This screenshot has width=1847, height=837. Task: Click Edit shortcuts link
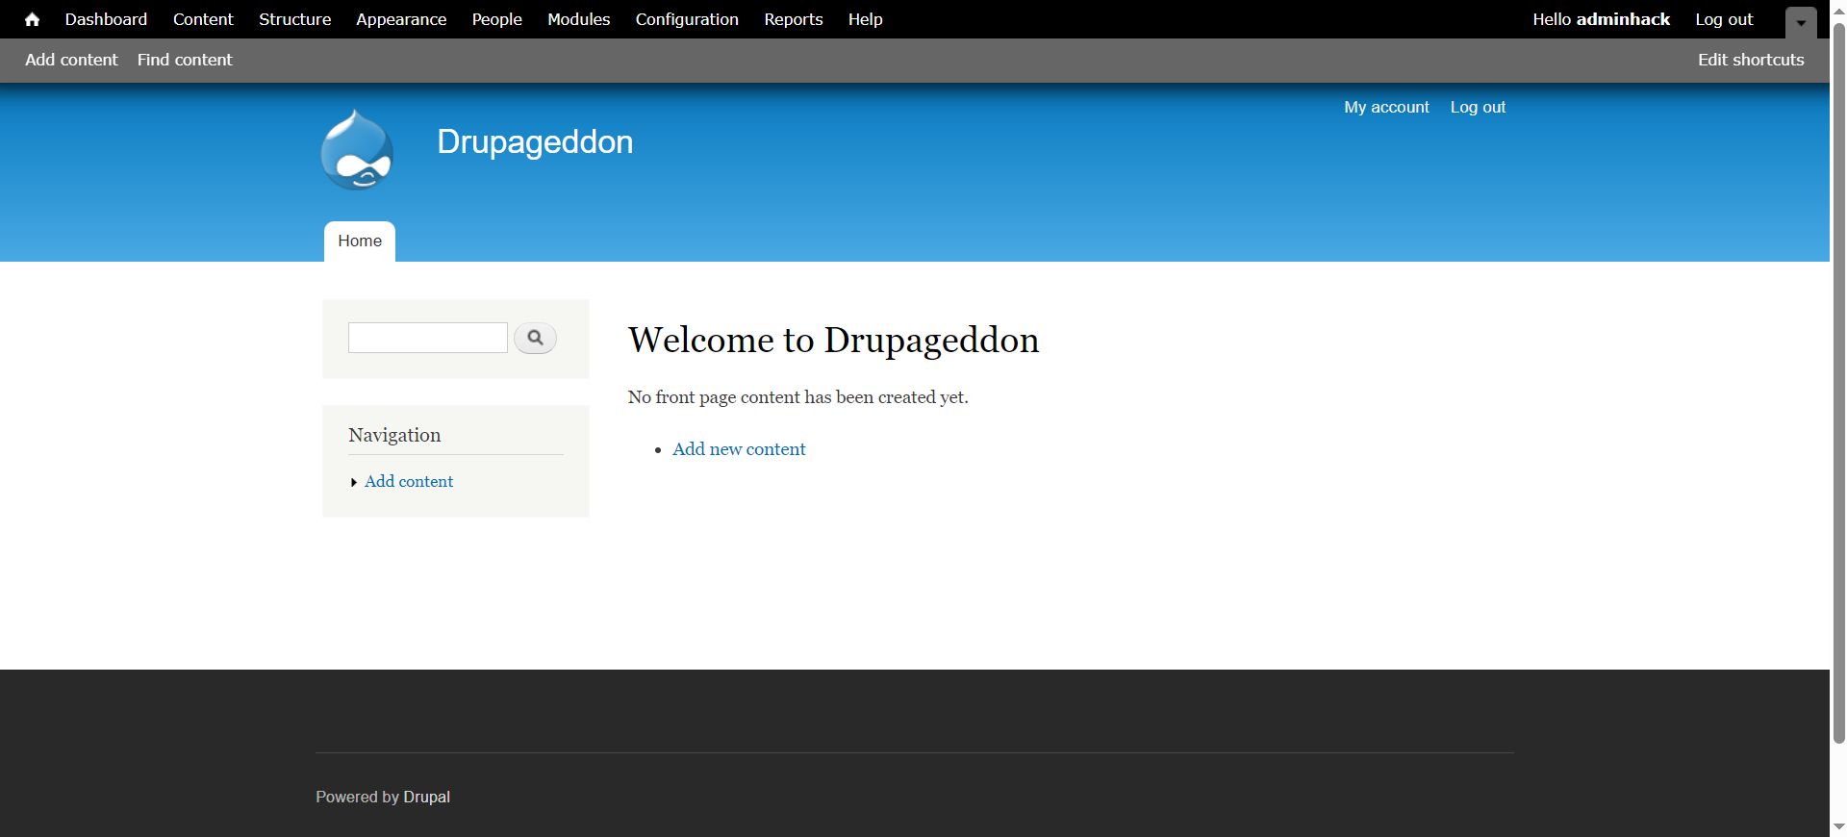click(1751, 60)
